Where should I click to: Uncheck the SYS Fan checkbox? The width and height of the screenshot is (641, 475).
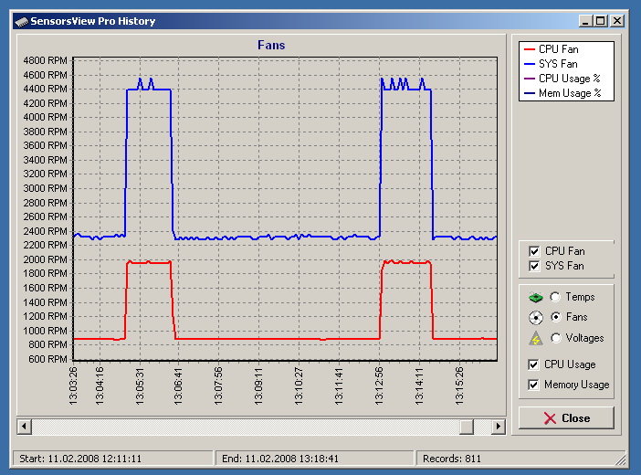(534, 266)
